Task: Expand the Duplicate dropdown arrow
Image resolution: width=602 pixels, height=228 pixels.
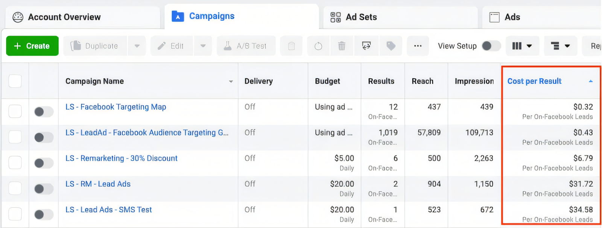Action: 137,46
